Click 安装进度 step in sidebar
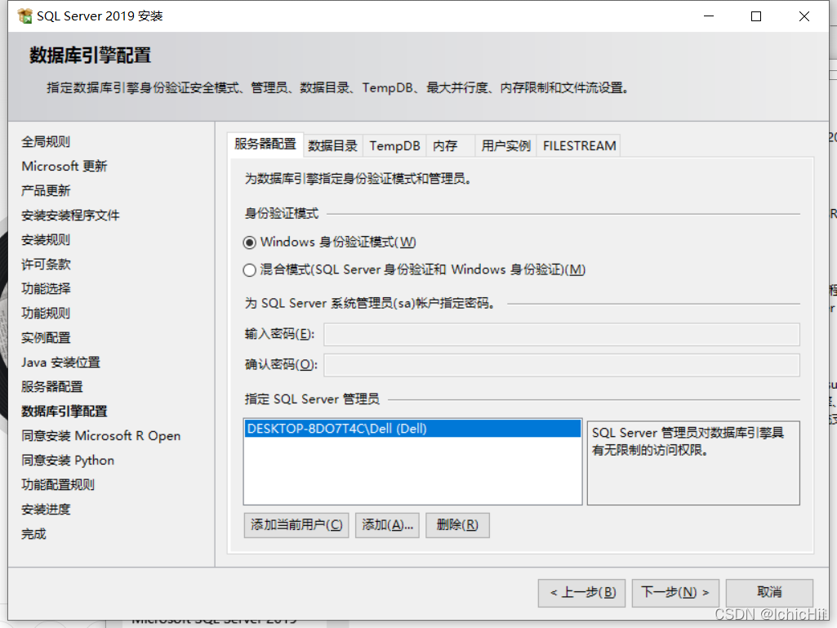The image size is (837, 628). coord(46,510)
